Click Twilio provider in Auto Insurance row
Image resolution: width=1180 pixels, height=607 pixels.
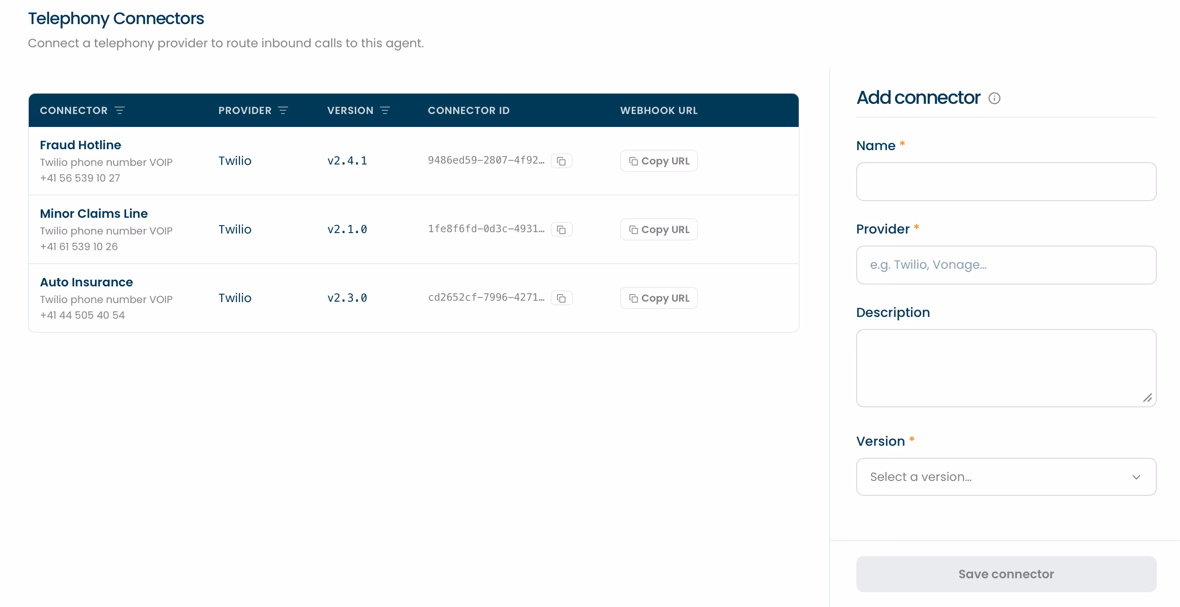point(235,298)
